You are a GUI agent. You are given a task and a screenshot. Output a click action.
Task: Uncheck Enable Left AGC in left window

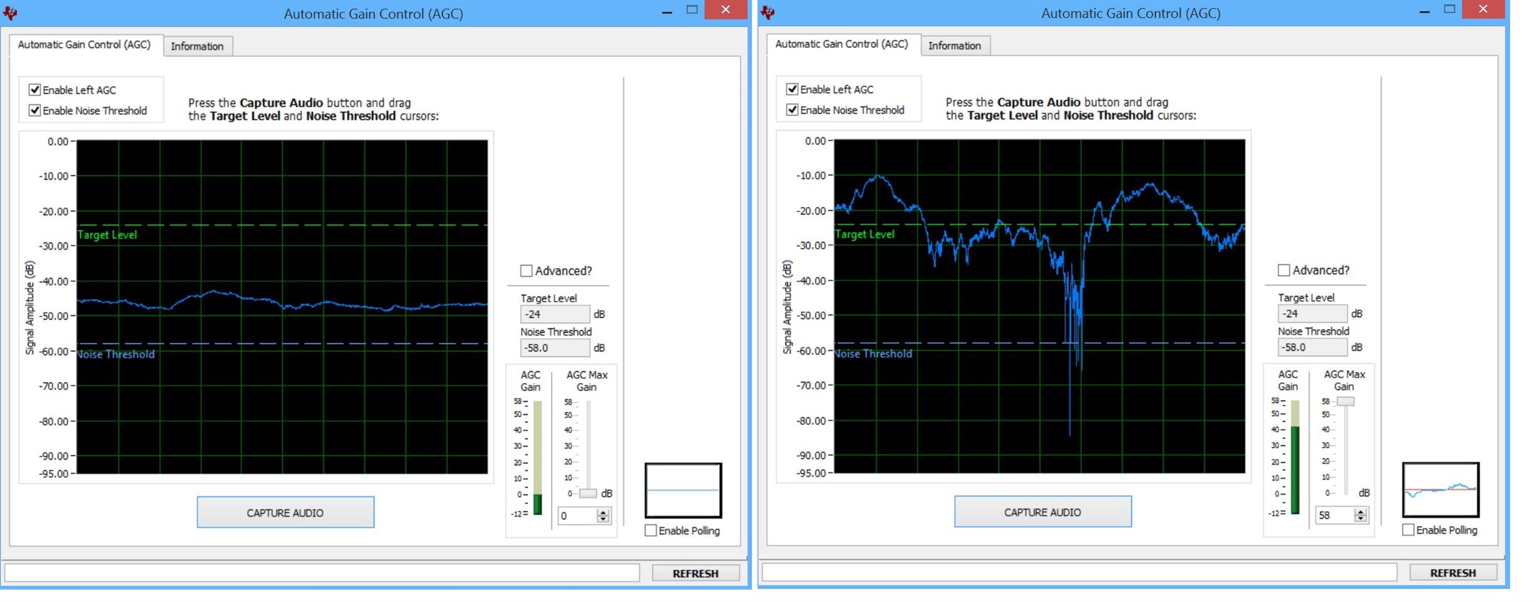pyautogui.click(x=35, y=90)
